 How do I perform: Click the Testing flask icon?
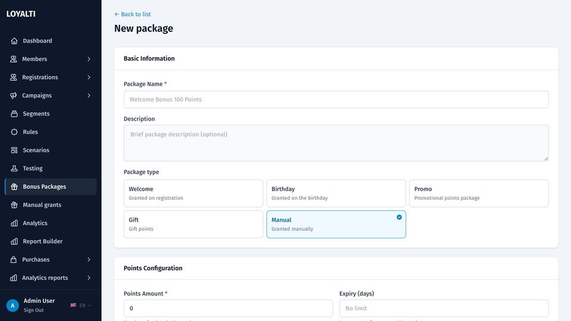(14, 168)
